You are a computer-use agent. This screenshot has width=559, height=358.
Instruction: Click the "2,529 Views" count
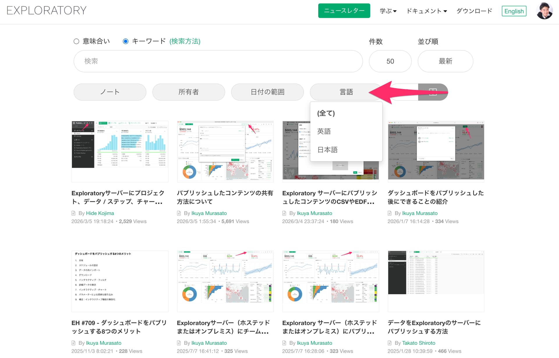pos(133,221)
